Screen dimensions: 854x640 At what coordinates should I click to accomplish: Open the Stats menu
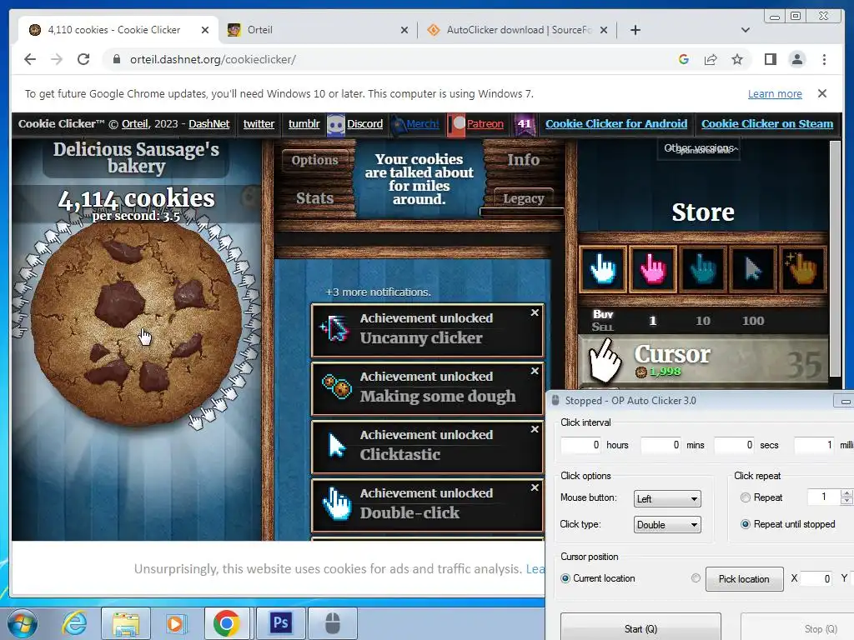[x=314, y=198]
